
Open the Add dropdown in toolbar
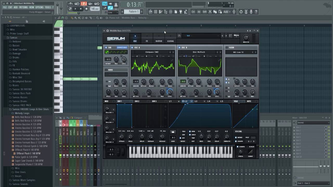[227, 11]
